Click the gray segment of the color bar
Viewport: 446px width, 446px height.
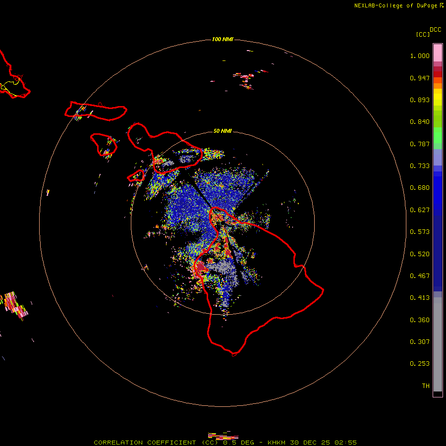coord(438,344)
